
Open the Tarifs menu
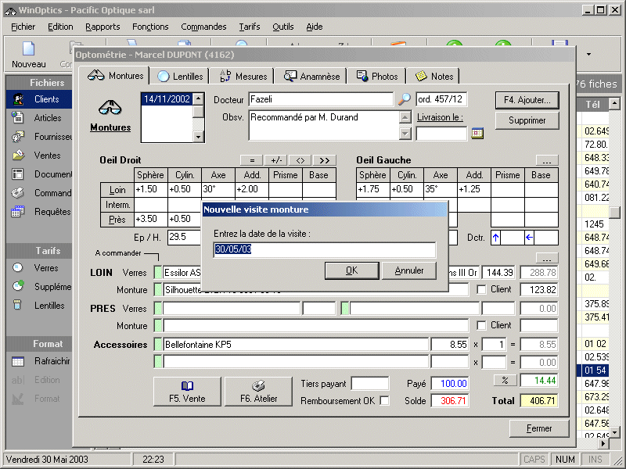(x=250, y=27)
